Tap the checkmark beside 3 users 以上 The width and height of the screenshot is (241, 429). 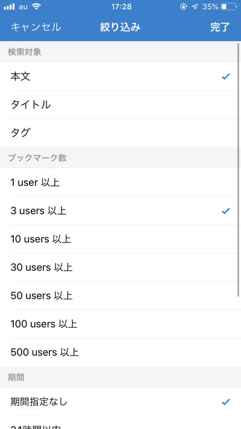coord(226,211)
